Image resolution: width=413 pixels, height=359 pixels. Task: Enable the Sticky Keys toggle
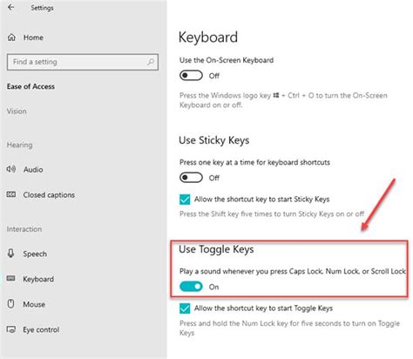[x=191, y=178]
